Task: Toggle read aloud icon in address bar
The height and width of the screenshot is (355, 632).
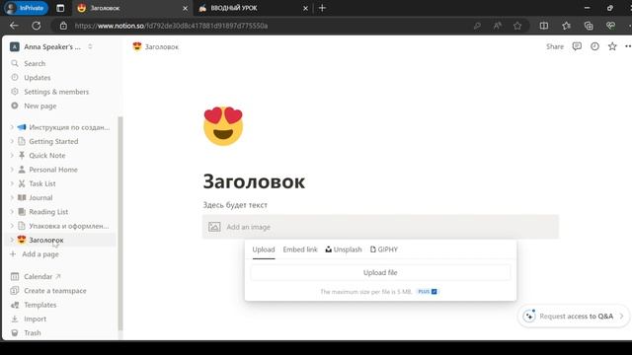Action: 498,26
